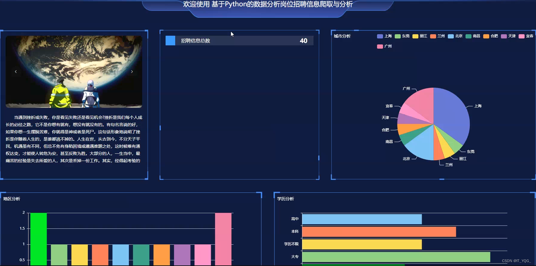
Task: Click the 兰州 label below the pie chart
Action: (449, 165)
